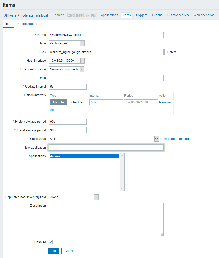Click the JMX availability indicator
Image resolution: width=219 pixels, height=258 pixels.
pyautogui.click(x=87, y=15)
